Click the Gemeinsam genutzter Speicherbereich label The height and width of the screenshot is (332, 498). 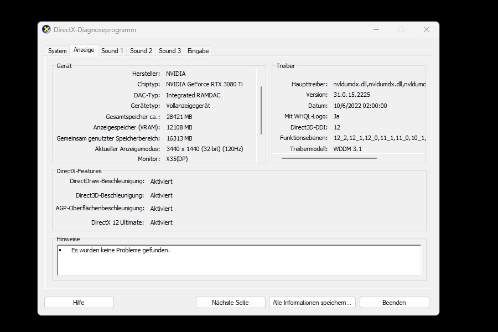[x=108, y=138]
